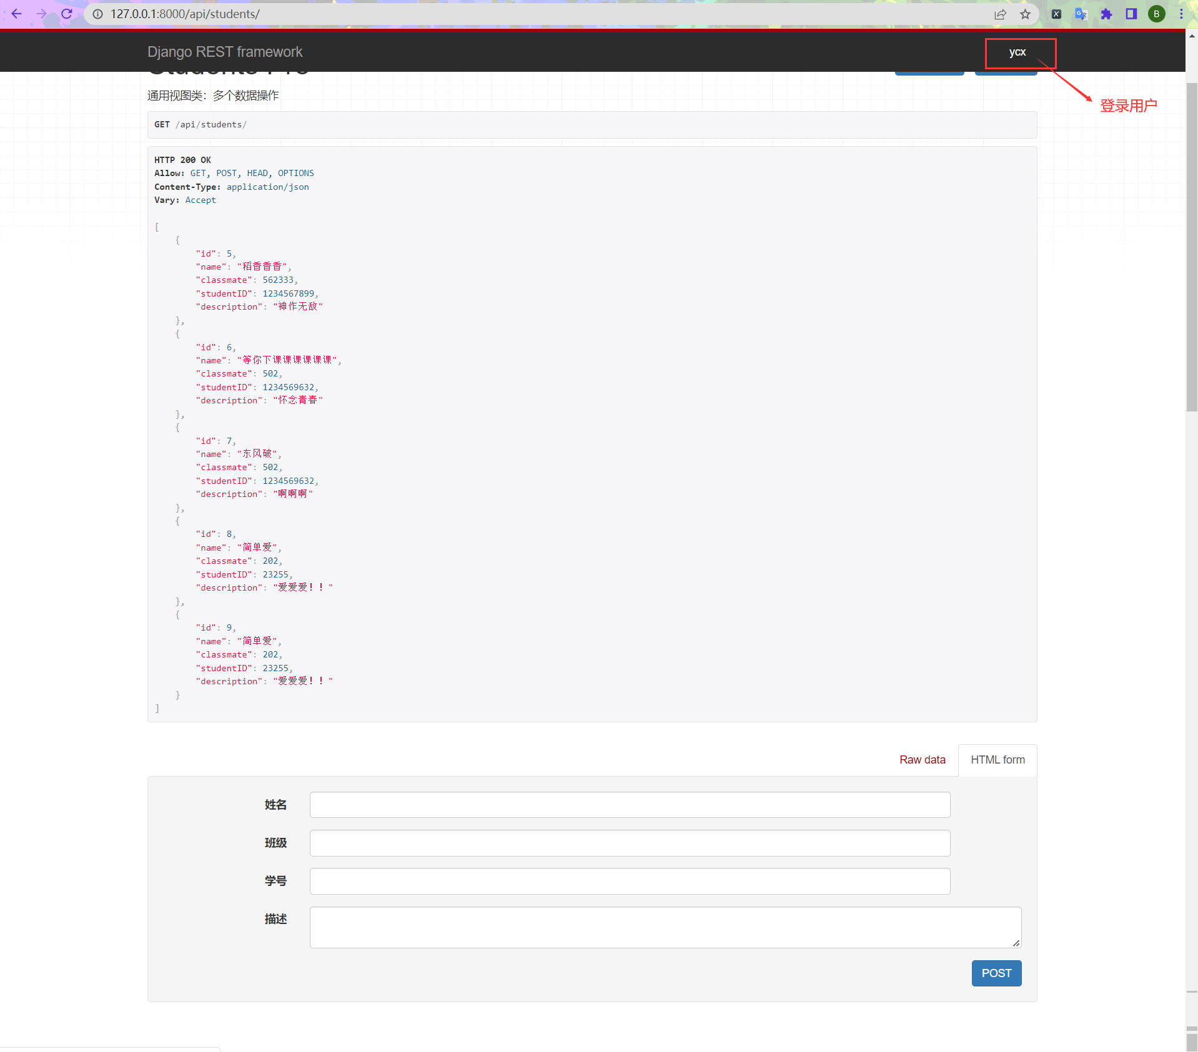Viewport: 1198px width, 1052px height.
Task: Open the Google Translate extension
Action: pos(1081,14)
